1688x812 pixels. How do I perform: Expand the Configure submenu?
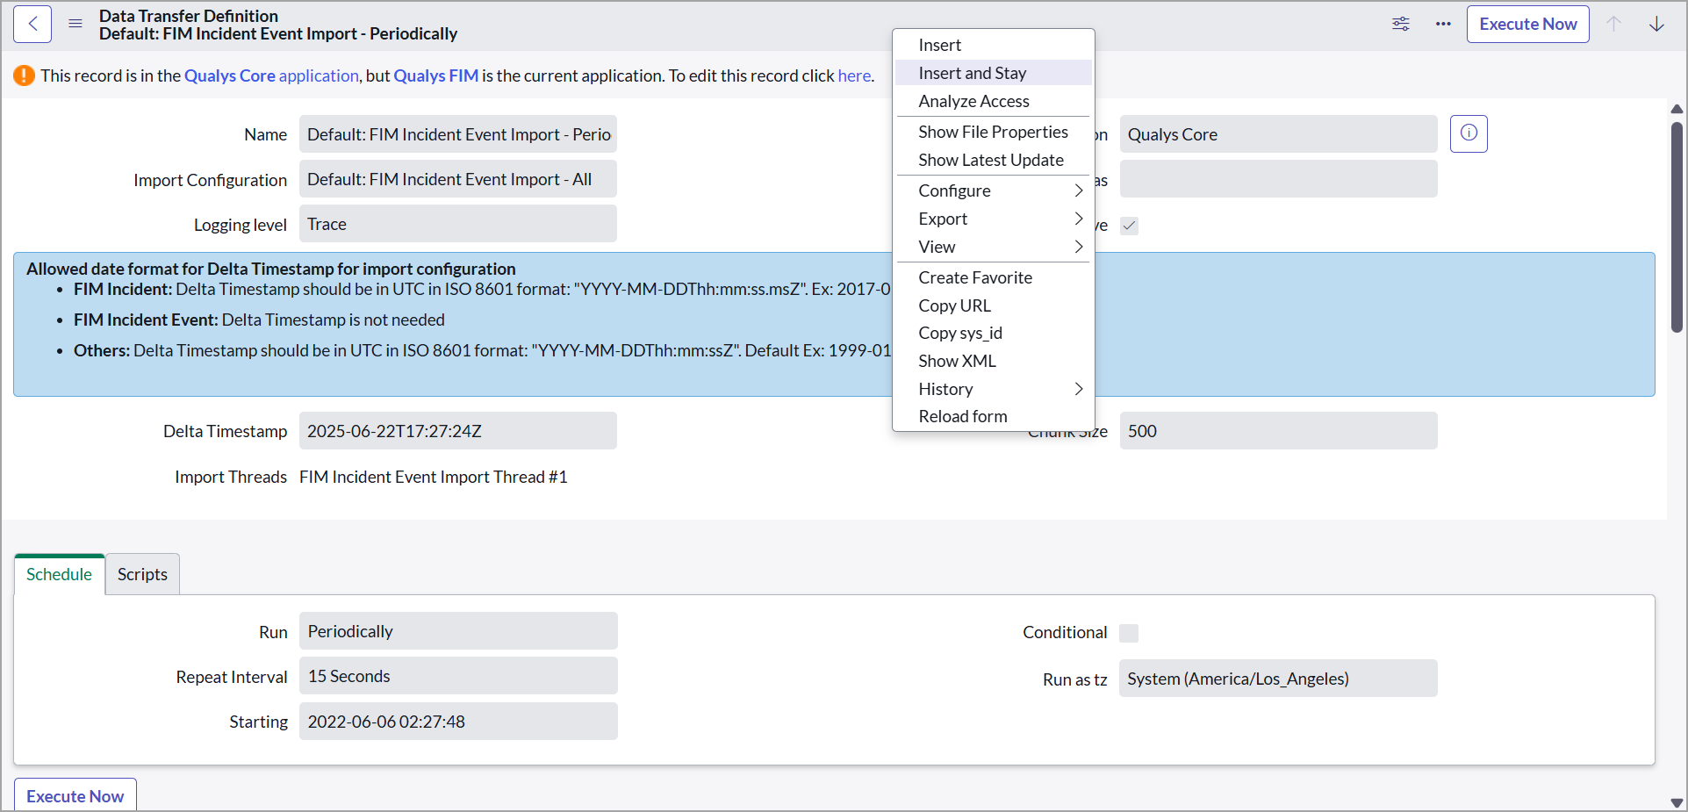click(x=993, y=190)
